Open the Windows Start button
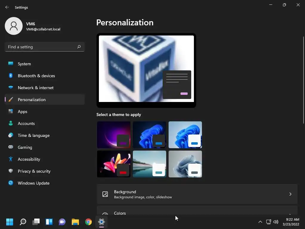 pos(10,222)
